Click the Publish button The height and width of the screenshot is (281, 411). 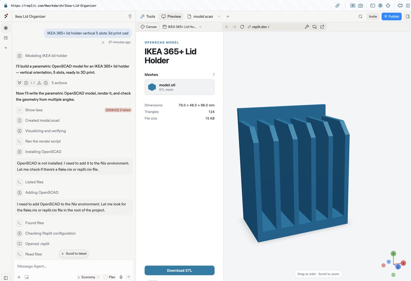391,16
